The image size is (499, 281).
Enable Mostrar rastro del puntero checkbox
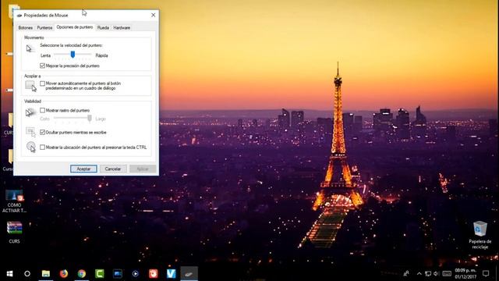tap(42, 110)
